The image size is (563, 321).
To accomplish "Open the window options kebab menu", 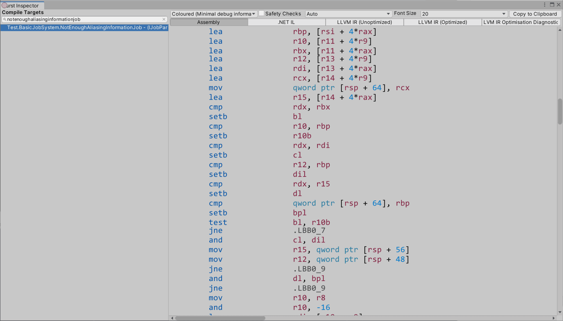I will click(x=545, y=5).
